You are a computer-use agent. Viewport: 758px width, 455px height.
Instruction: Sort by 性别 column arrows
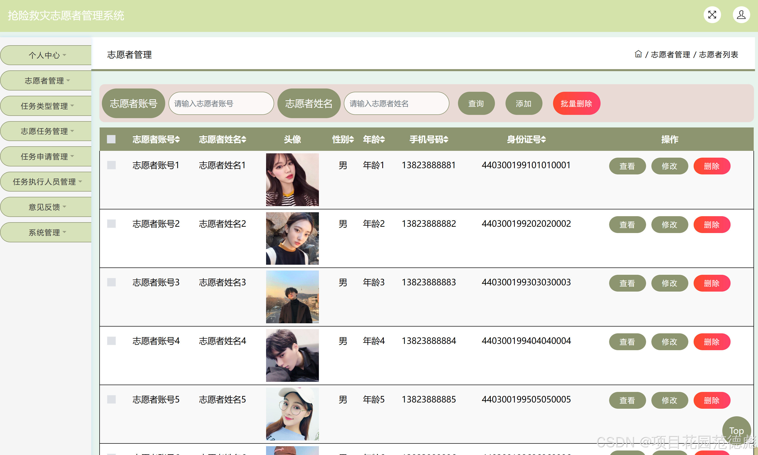pos(352,140)
